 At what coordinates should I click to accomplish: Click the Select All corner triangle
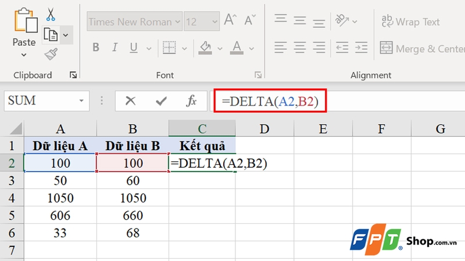coord(16,129)
